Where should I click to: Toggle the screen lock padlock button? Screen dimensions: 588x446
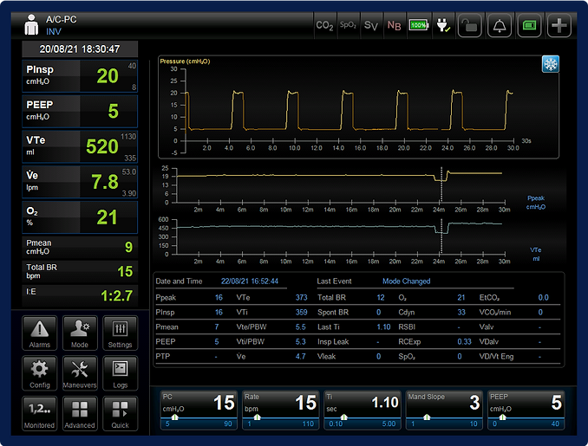pos(468,25)
